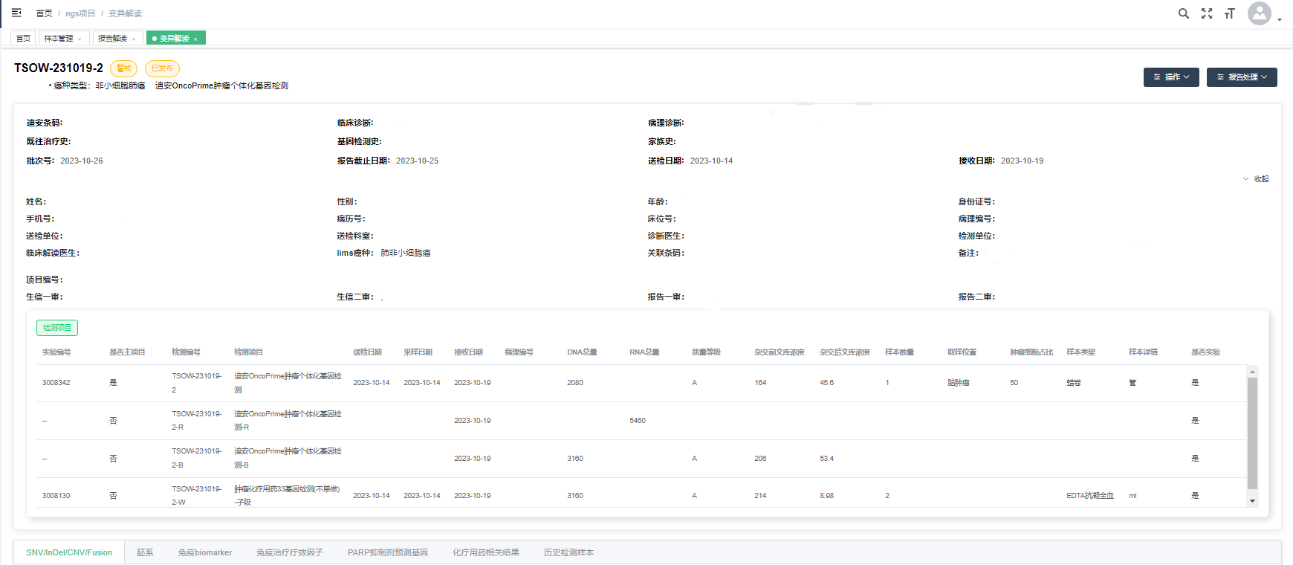Close the 变异解读 tab
Screen dimensions: 1293x565
pyautogui.click(x=195, y=39)
